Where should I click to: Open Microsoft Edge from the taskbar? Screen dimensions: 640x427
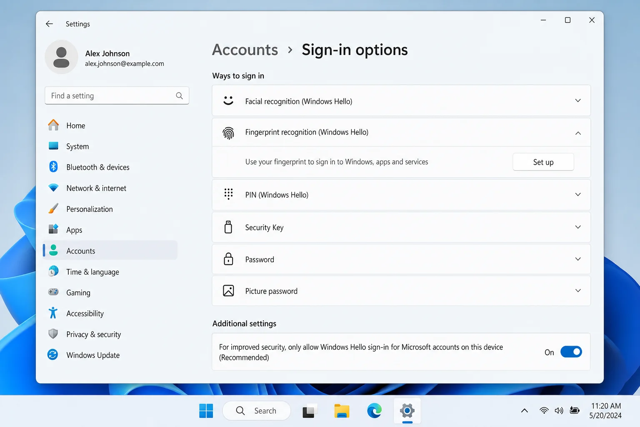(x=374, y=411)
